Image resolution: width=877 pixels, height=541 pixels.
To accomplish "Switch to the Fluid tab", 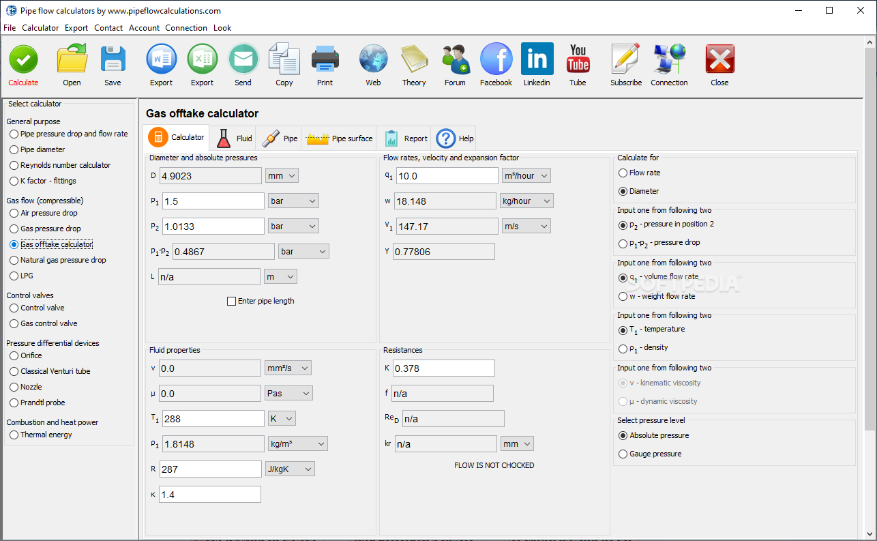I will tap(234, 138).
